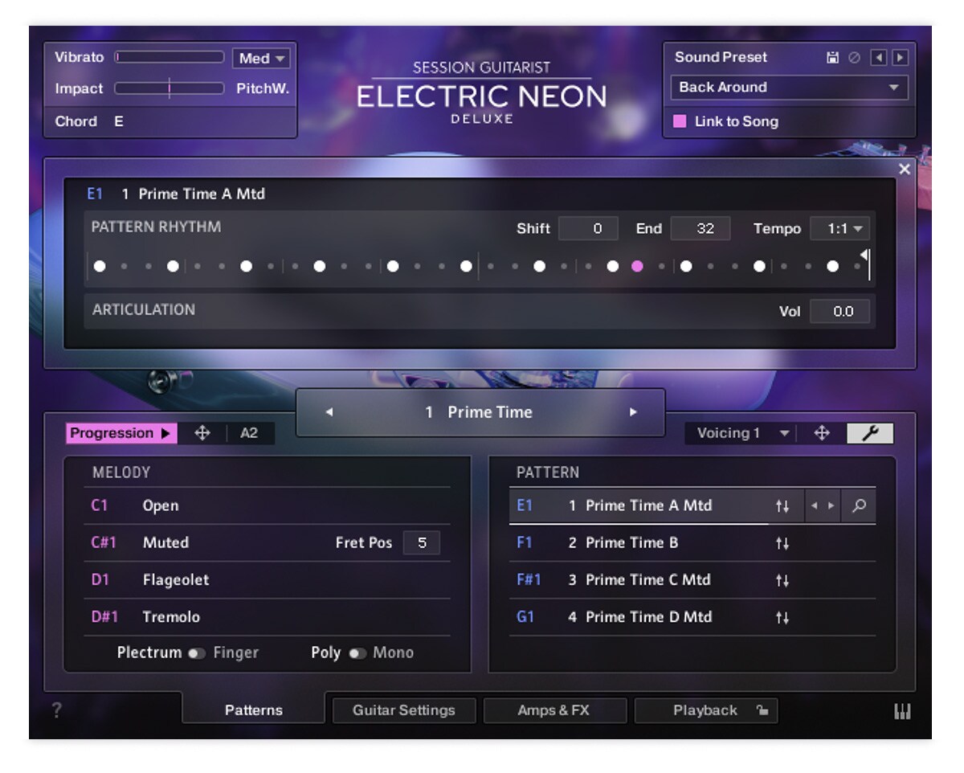This screenshot has height=773, width=964.
Task: Switch the Poly / Mono toggle
Action: click(x=357, y=653)
